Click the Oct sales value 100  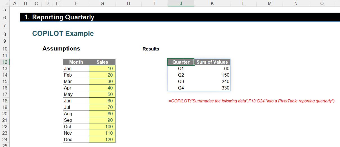[x=102, y=127]
